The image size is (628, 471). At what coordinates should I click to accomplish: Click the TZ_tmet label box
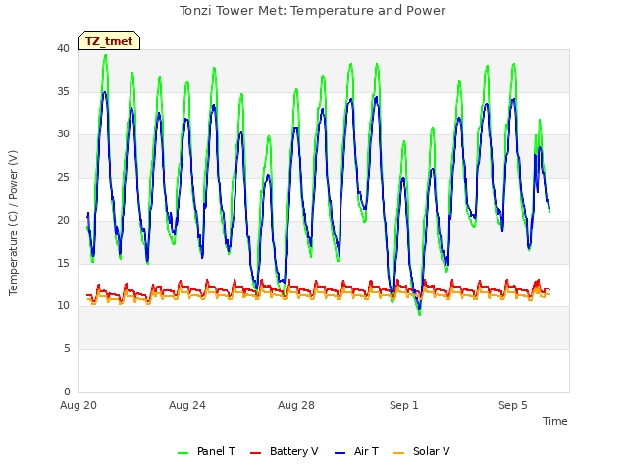pyautogui.click(x=109, y=41)
